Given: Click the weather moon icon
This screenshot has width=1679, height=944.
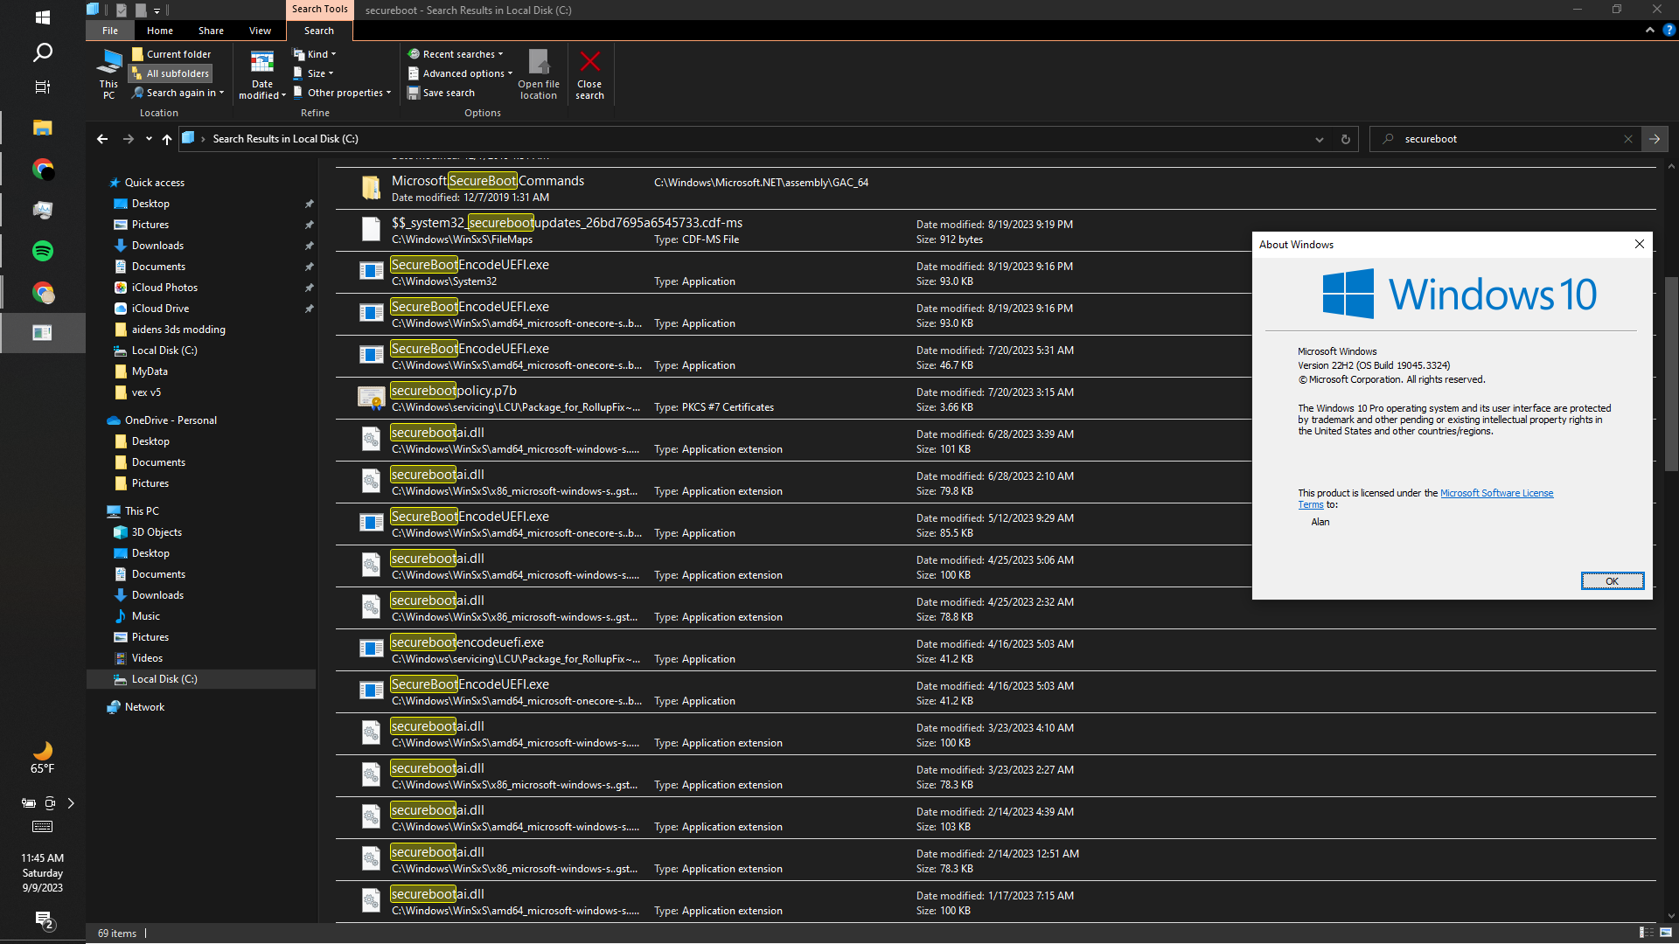Looking at the screenshot, I should (x=42, y=750).
